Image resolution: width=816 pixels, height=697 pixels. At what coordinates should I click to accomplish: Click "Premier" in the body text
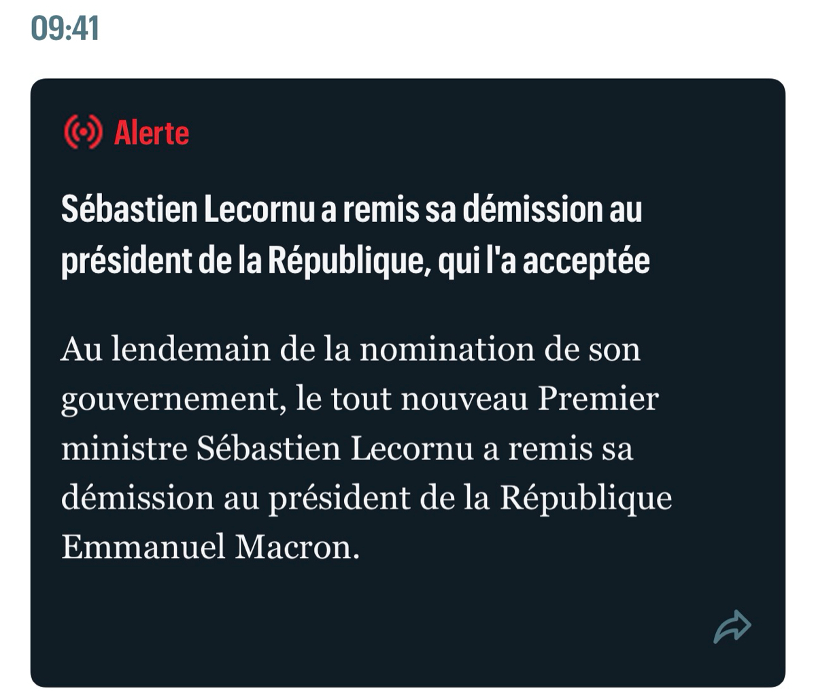598,399
